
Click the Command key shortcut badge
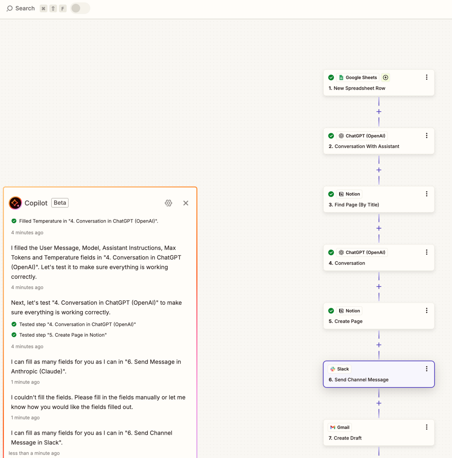43,8
